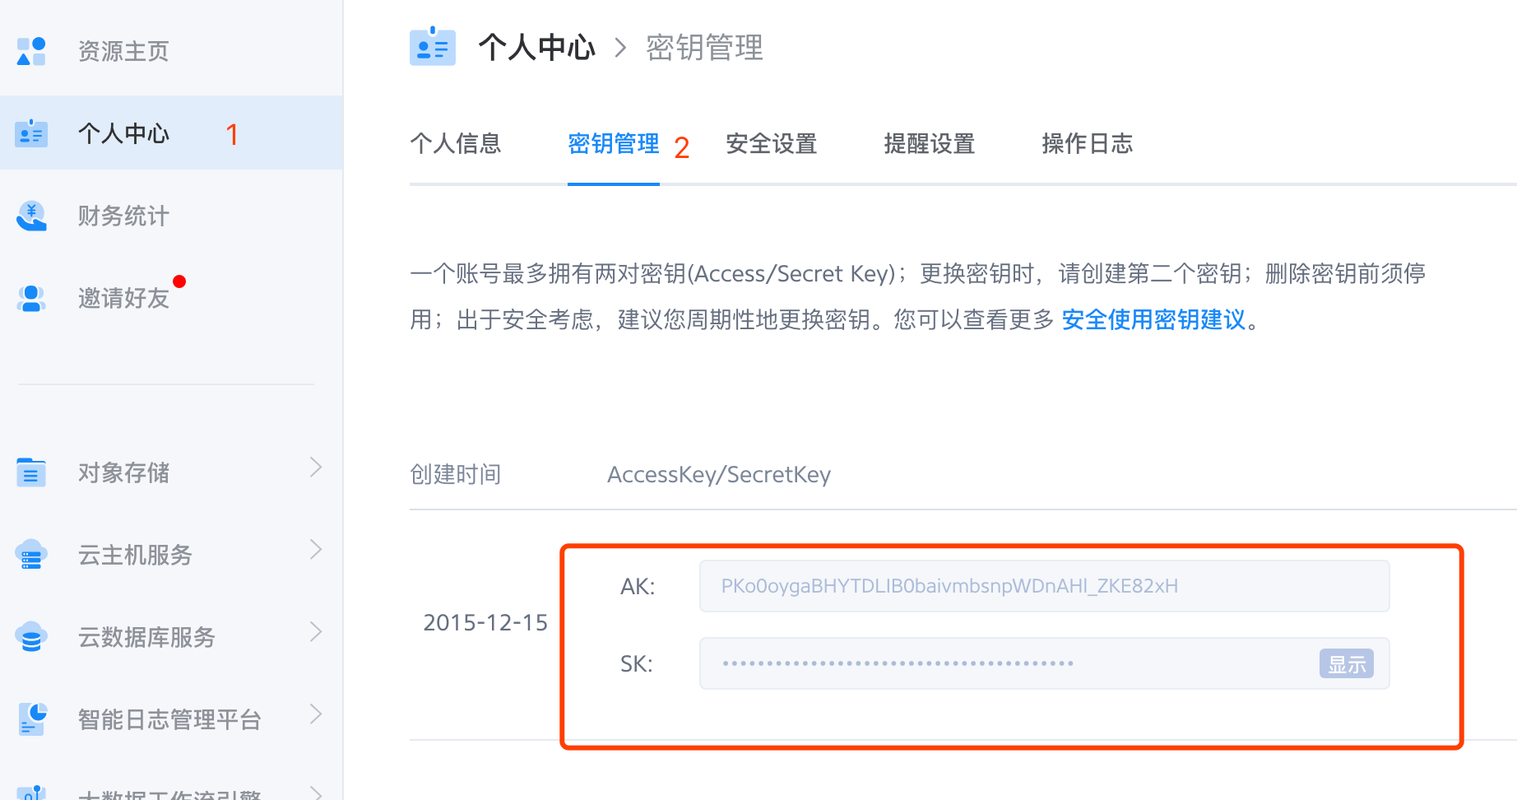The width and height of the screenshot is (1517, 800).
Task: Expand the 云主机服务 submenu chevron
Action: point(316,550)
